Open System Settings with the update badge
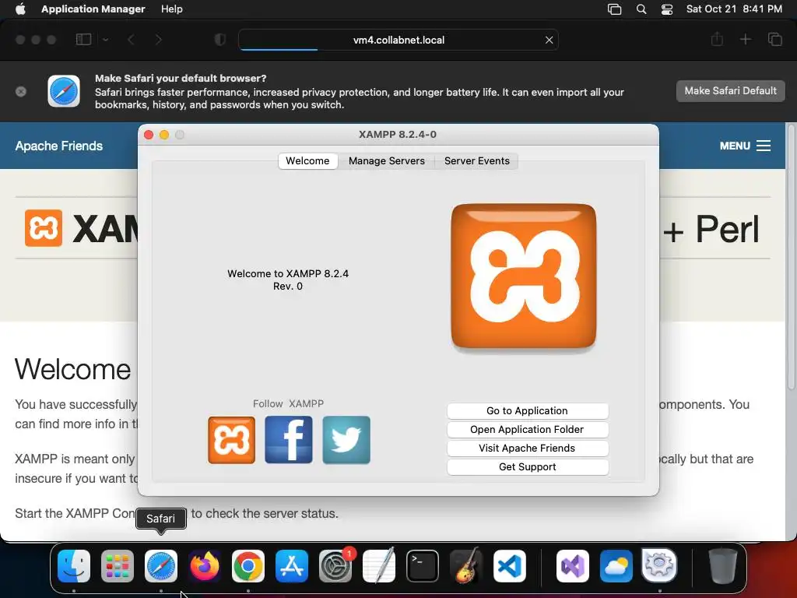 335,566
